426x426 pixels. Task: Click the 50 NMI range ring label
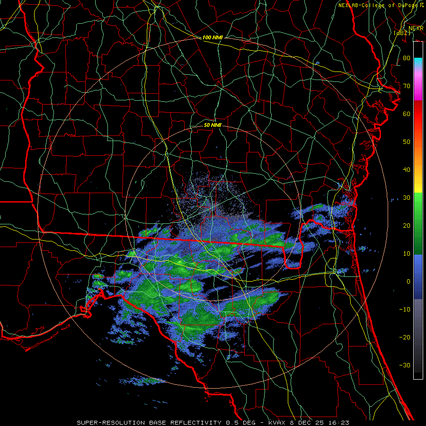click(x=213, y=125)
